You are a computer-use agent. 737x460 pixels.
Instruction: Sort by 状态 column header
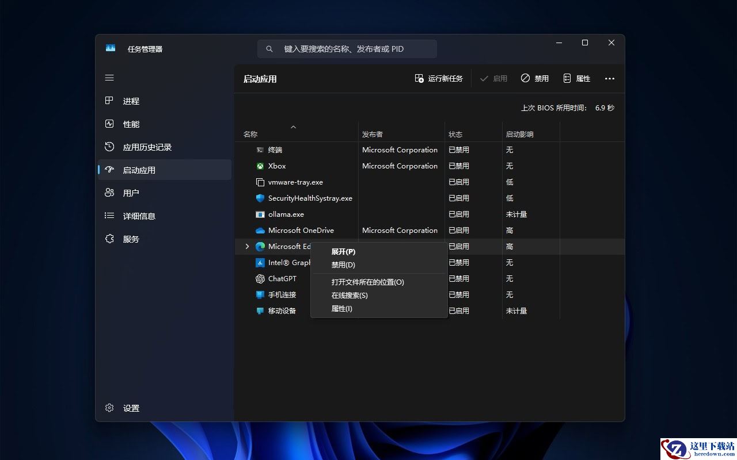point(455,134)
